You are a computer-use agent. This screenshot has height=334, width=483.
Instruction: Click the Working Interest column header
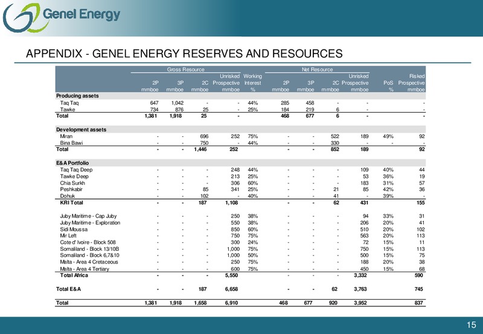pyautogui.click(x=252, y=83)
